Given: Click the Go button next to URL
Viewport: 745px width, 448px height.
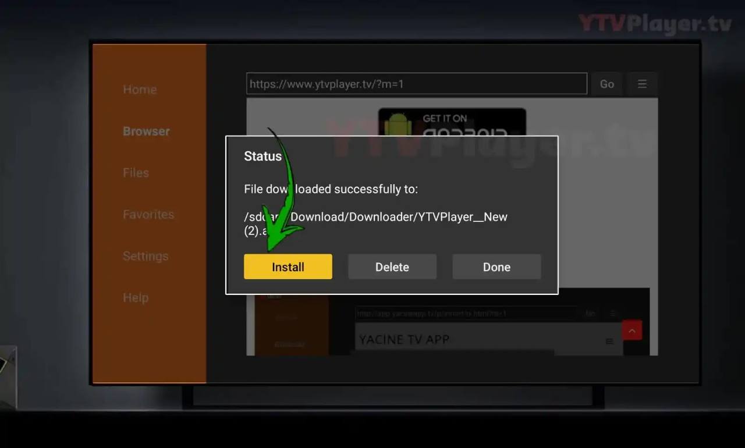Looking at the screenshot, I should pyautogui.click(x=606, y=84).
